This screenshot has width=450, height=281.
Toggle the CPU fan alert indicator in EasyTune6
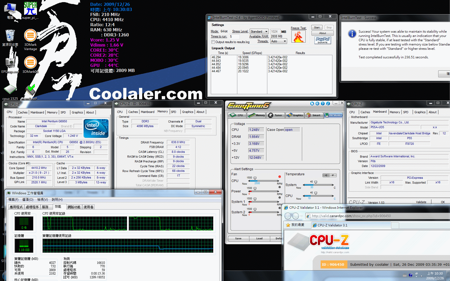(280, 177)
